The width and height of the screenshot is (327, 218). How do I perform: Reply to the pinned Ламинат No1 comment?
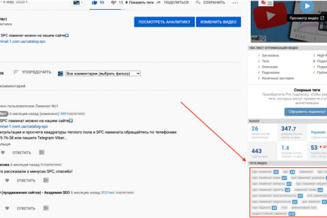click(22, 153)
